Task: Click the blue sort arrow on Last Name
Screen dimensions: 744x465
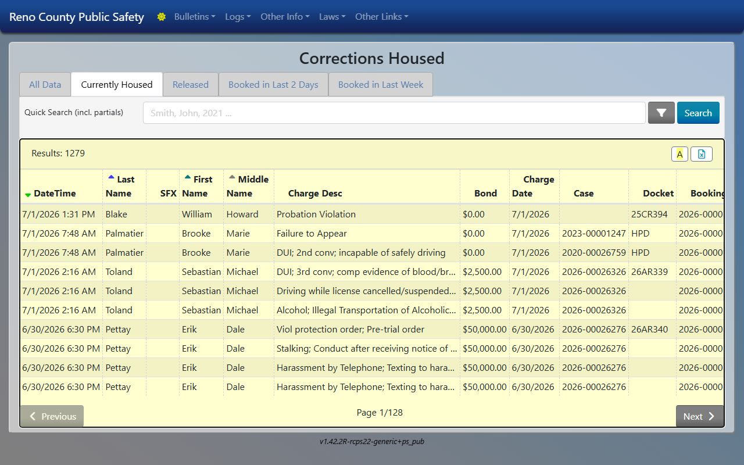Action: click(x=111, y=177)
